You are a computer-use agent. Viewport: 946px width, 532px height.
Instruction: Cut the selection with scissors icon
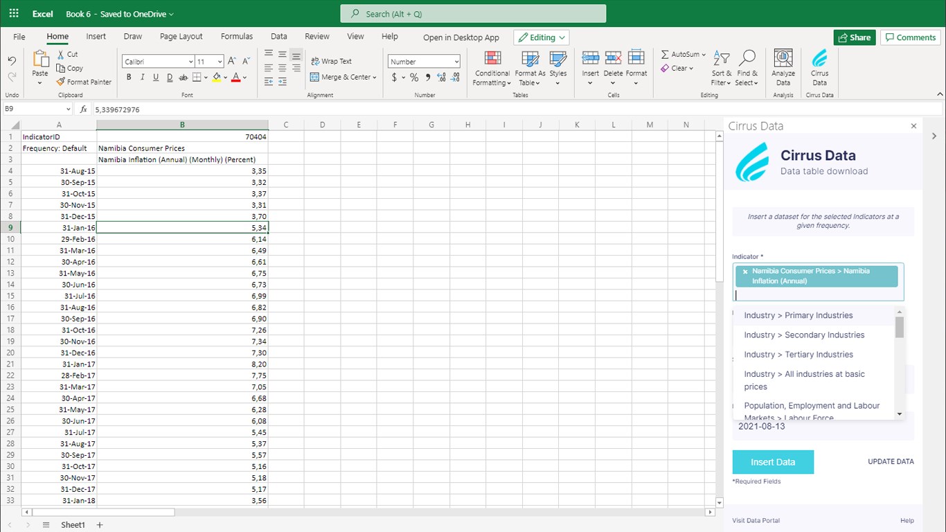click(x=62, y=54)
